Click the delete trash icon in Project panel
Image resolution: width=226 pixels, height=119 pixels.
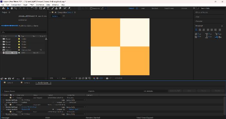(x=24, y=79)
